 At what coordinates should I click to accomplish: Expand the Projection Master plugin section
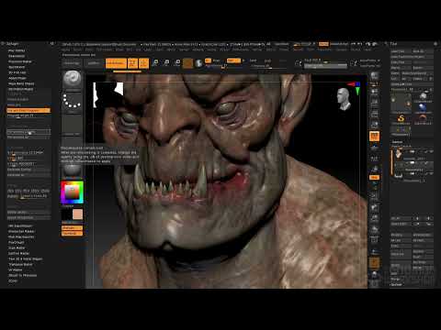click(x=20, y=61)
